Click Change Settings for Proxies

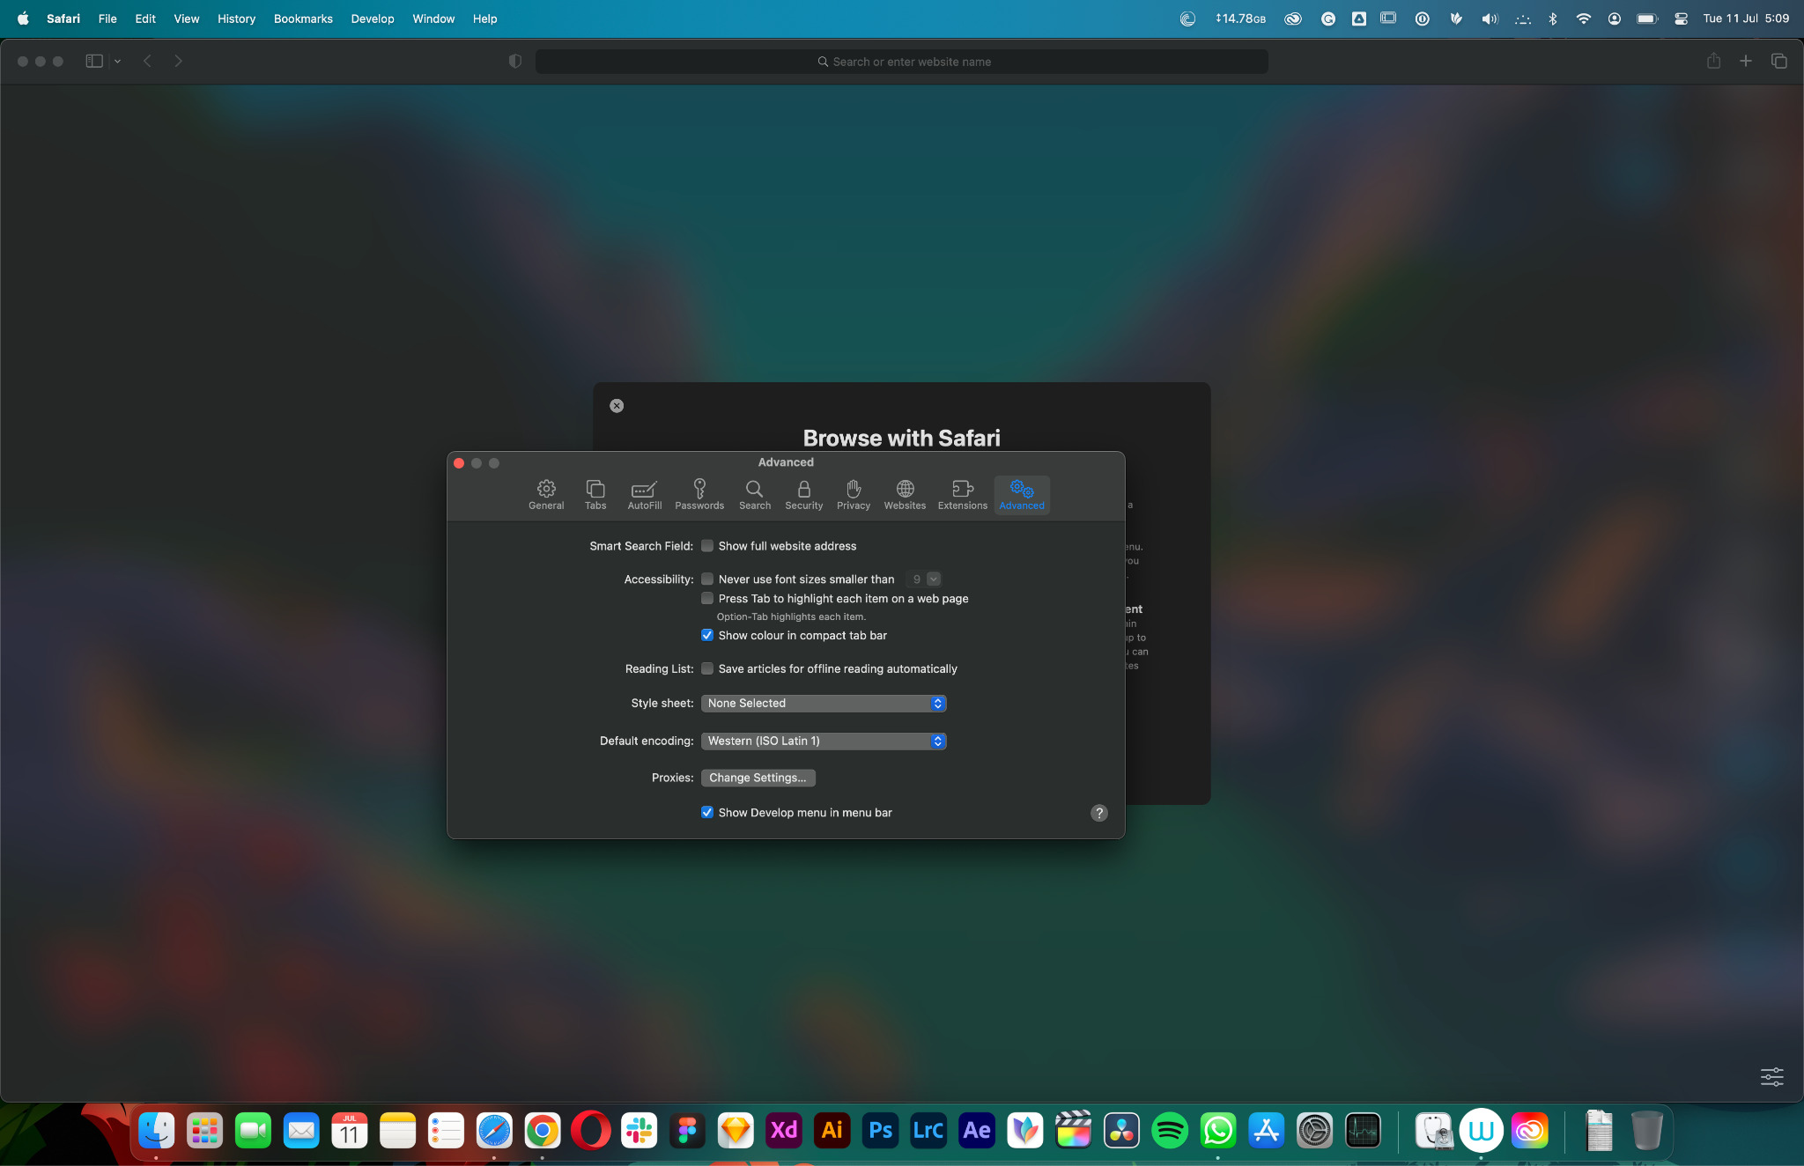tap(758, 777)
